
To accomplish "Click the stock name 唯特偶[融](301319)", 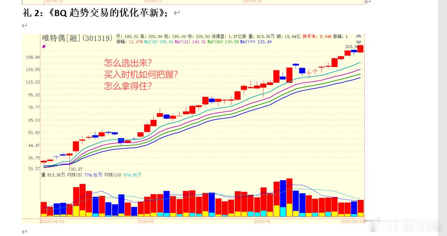I will coord(77,38).
